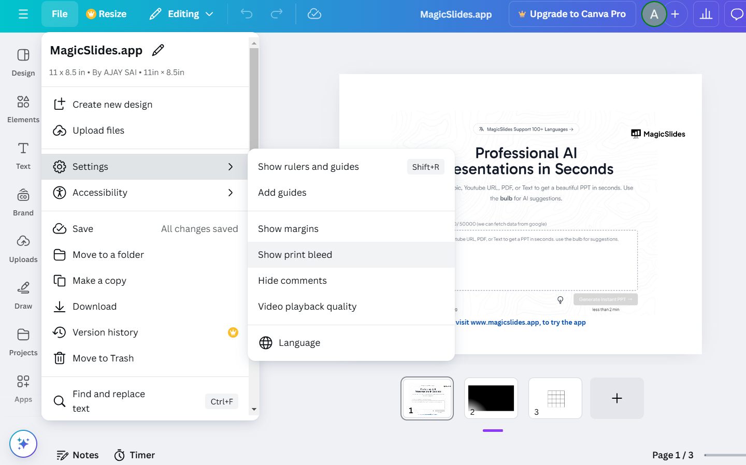Select Create new design
746x465 pixels.
click(145, 105)
